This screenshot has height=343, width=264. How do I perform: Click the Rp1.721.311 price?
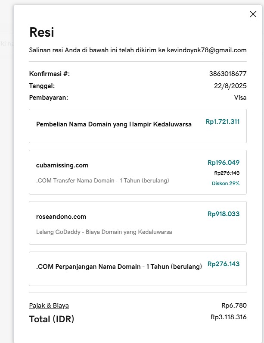tap(222, 122)
